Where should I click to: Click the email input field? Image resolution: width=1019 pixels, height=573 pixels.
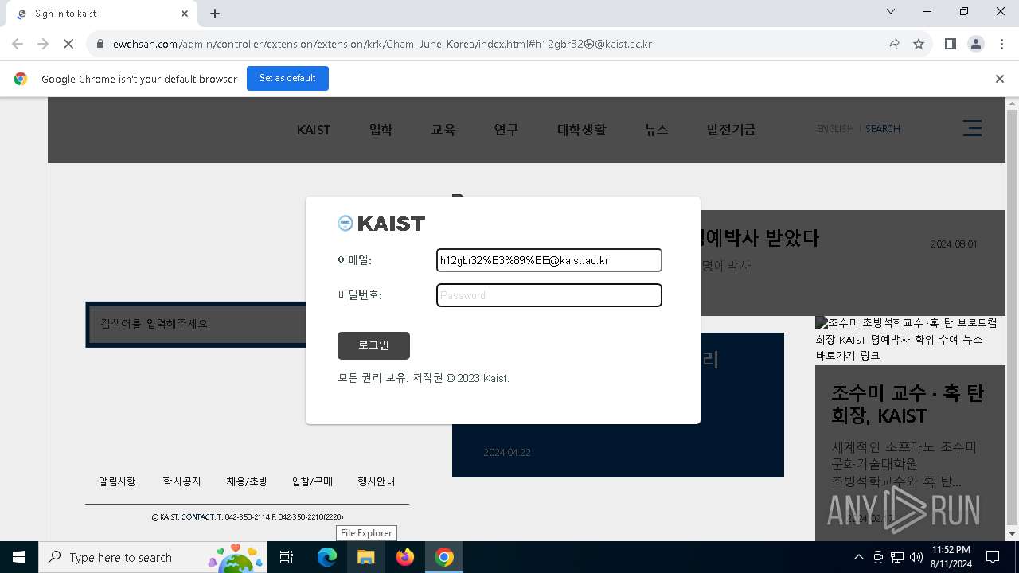click(x=549, y=260)
